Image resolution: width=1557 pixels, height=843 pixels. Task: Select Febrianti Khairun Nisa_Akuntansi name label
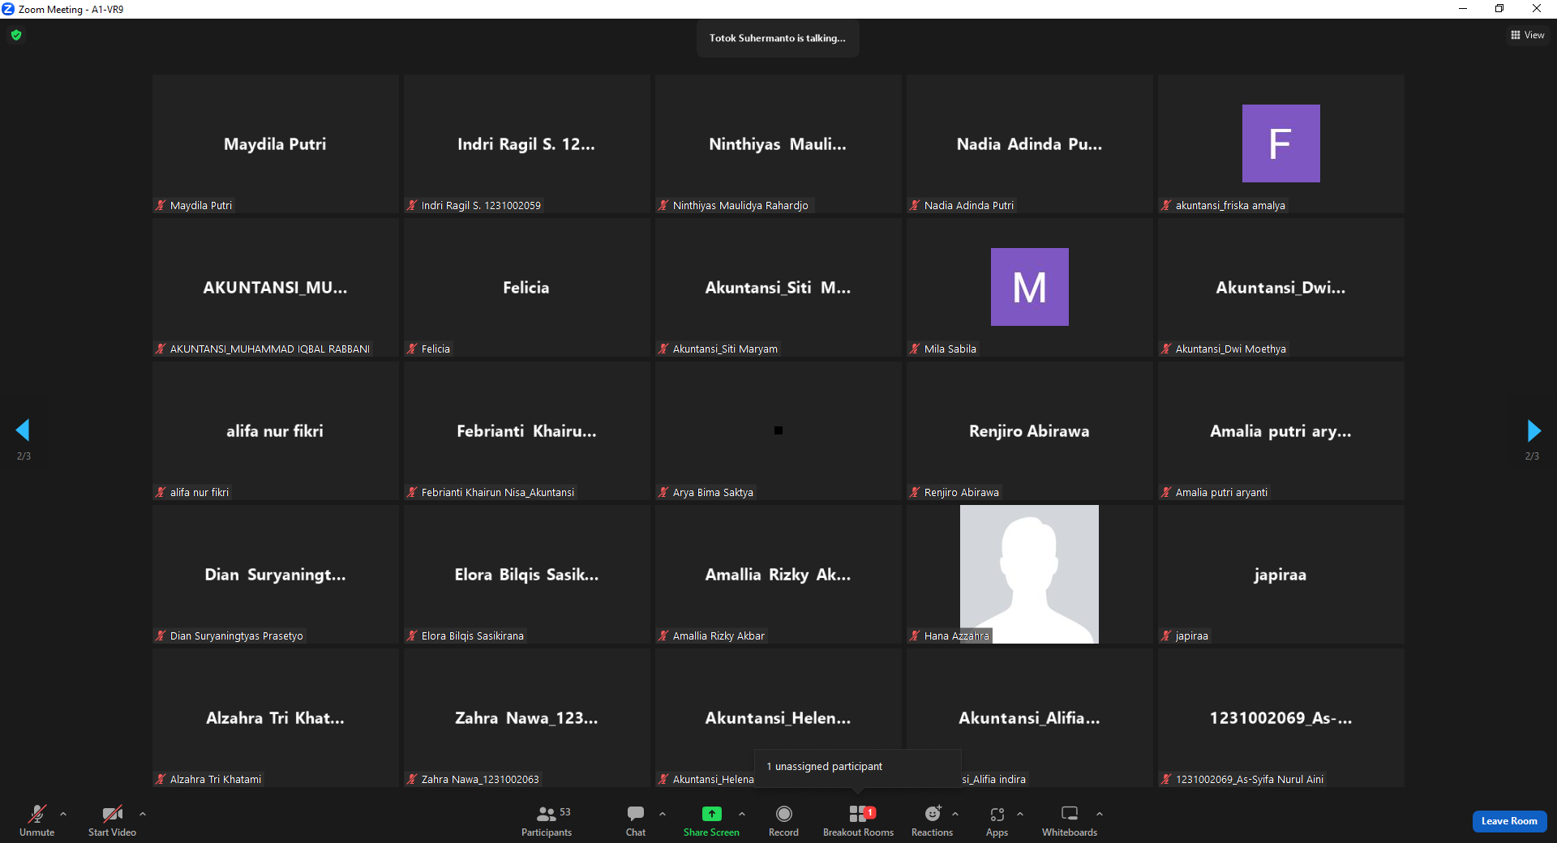pyautogui.click(x=498, y=493)
